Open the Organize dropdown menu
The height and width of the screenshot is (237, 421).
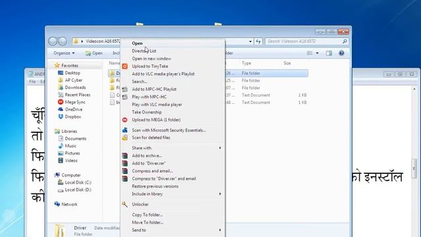pyautogui.click(x=64, y=53)
